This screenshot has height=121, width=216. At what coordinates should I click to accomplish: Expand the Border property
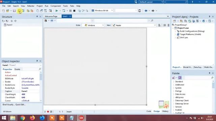pos(3,82)
